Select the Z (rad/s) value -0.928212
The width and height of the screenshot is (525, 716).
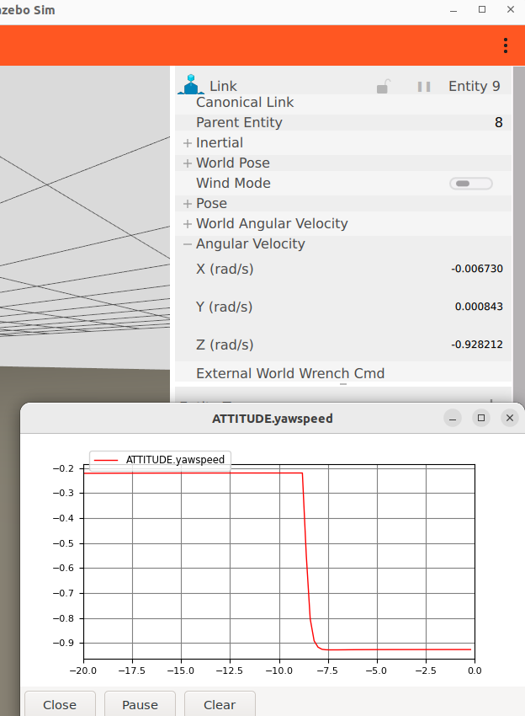click(x=477, y=345)
